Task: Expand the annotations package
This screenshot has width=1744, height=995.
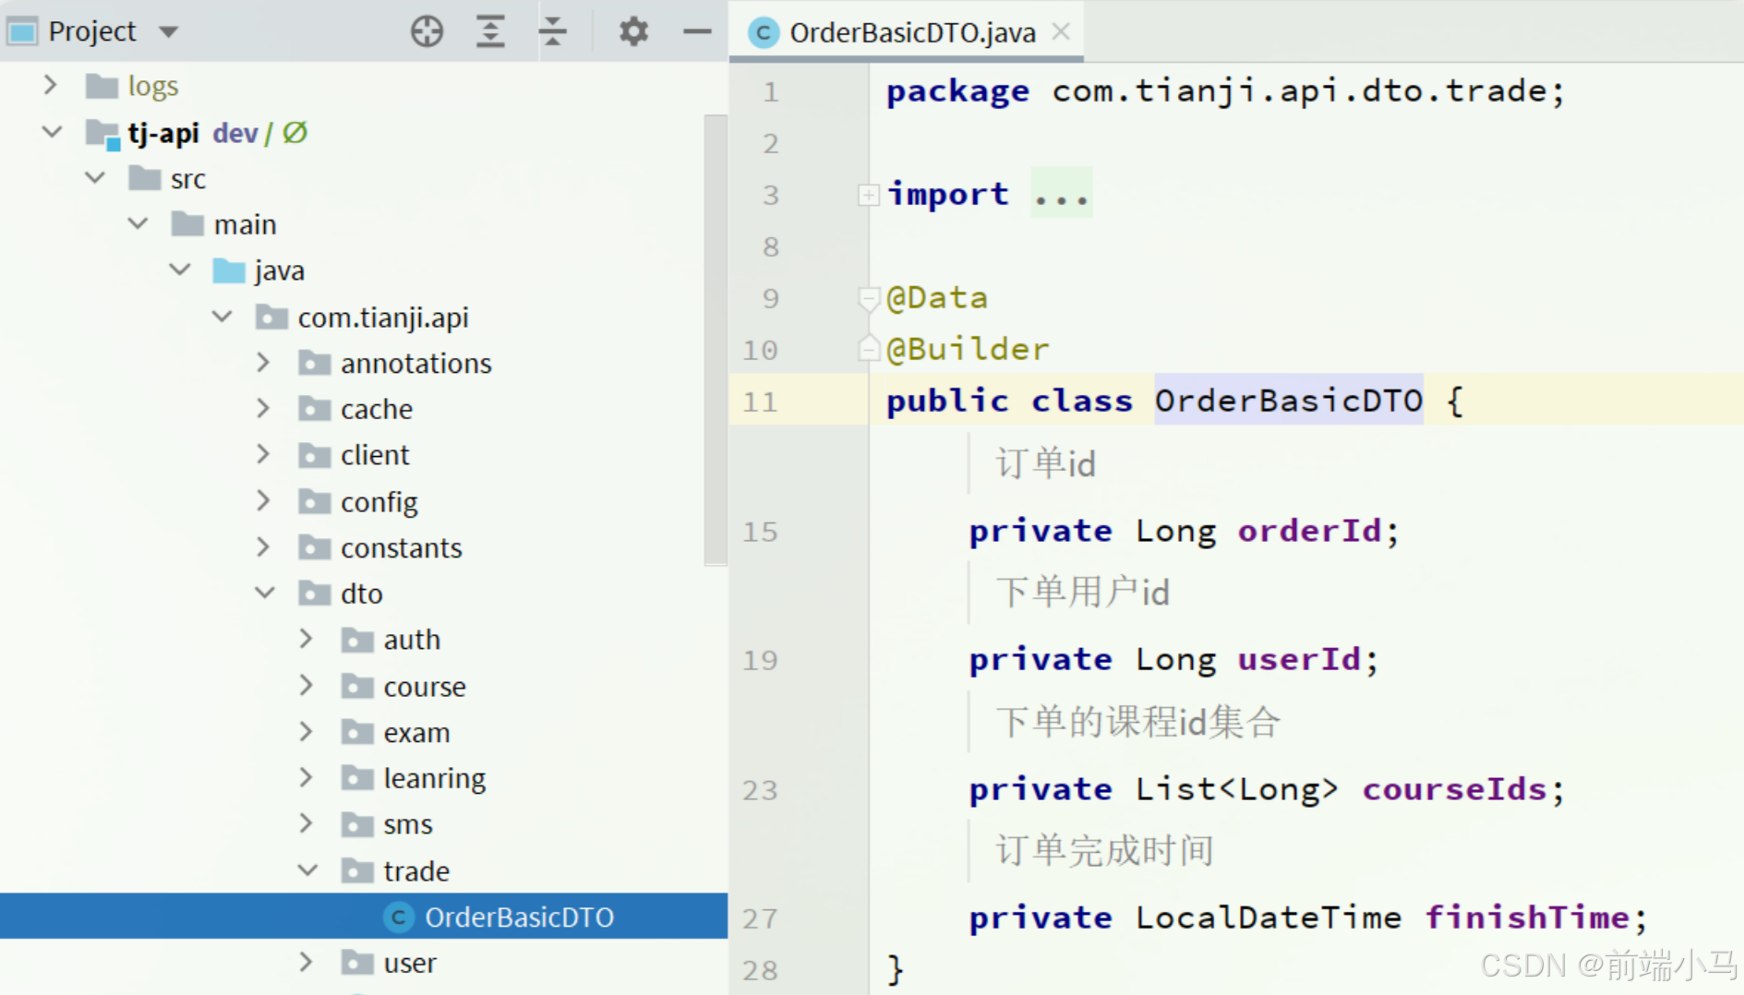Action: coord(264,362)
